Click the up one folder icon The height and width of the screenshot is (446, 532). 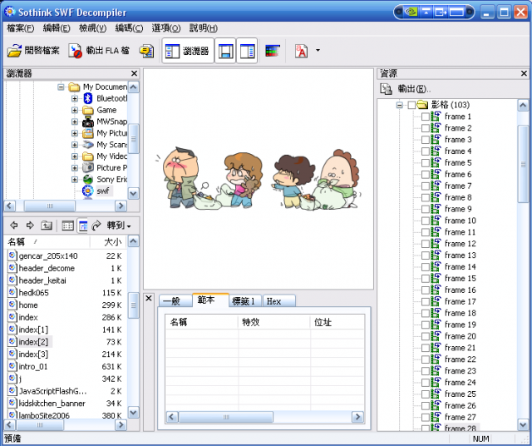pos(47,225)
